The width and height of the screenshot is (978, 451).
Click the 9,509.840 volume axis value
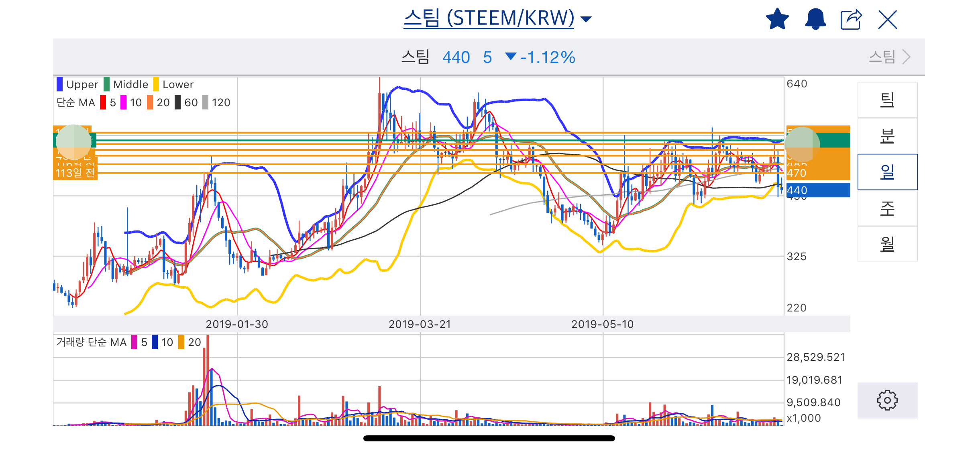[x=814, y=402]
